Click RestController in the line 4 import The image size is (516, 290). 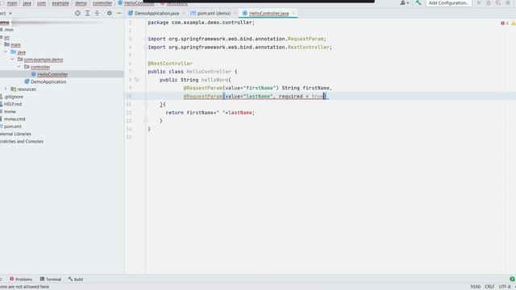click(308, 47)
